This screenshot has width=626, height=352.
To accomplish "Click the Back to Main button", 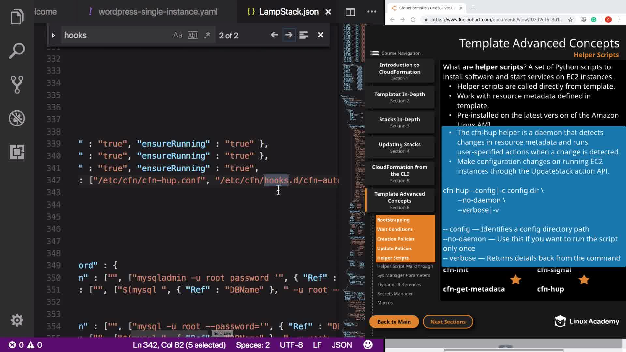I will [x=394, y=322].
